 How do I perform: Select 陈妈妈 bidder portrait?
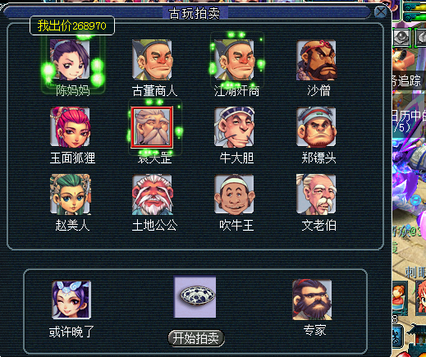point(70,60)
